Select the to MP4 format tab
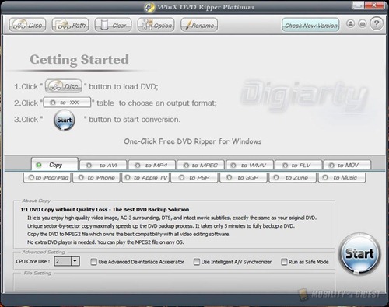This screenshot has width=389, height=307. pyautogui.click(x=152, y=166)
